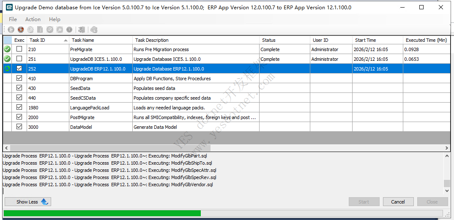Click the help book toolbar icon
Viewport: 454px width, 220px height.
tap(94, 29)
